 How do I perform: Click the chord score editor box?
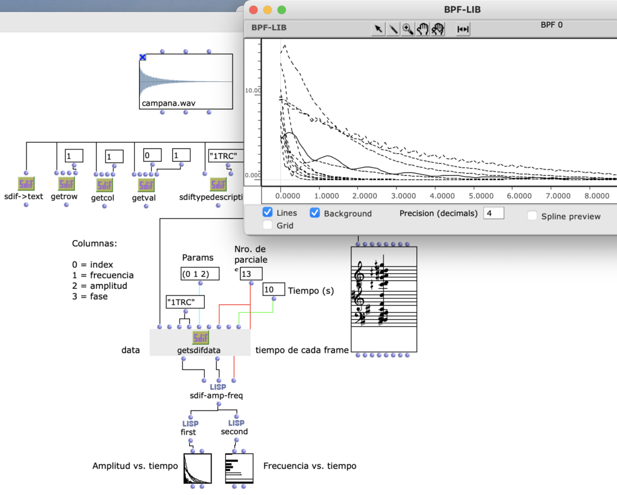384,298
